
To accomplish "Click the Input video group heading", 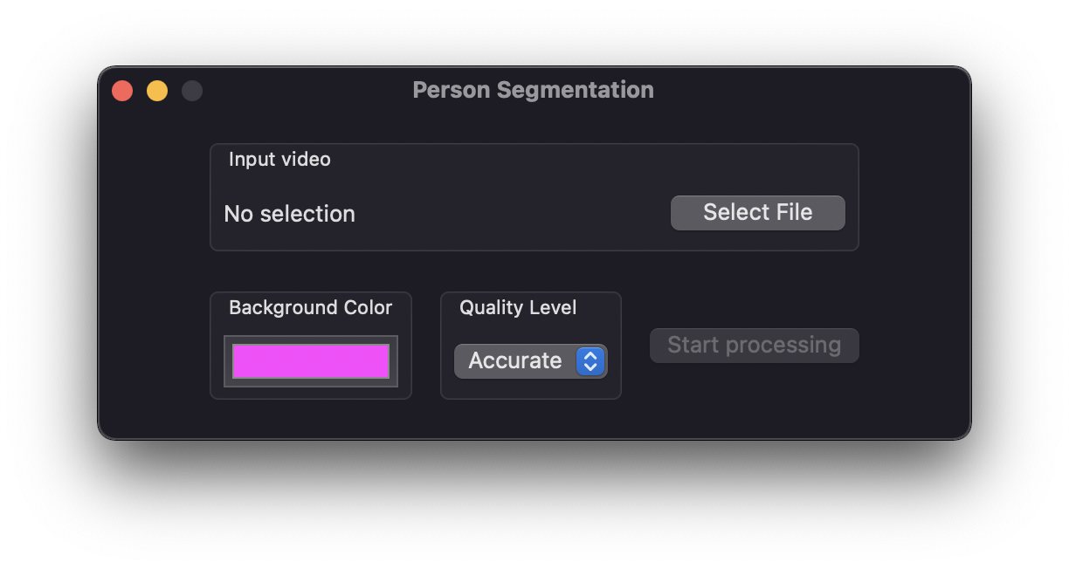I will click(279, 160).
